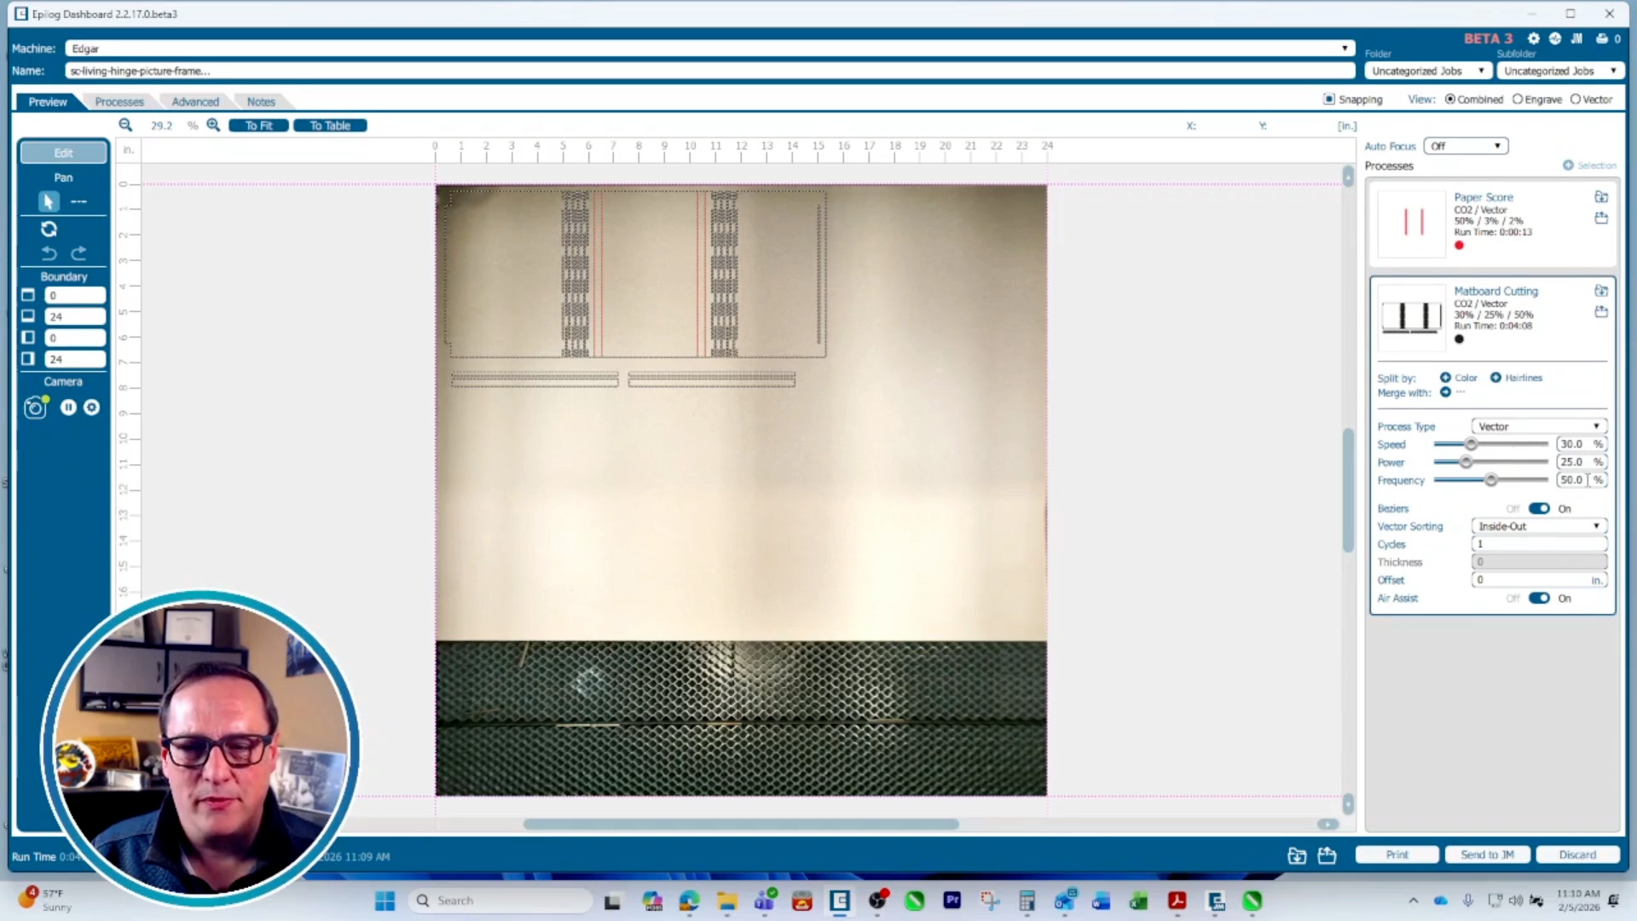Viewport: 1637px width, 921px height.
Task: Click the redo arrow icon
Action: point(78,253)
